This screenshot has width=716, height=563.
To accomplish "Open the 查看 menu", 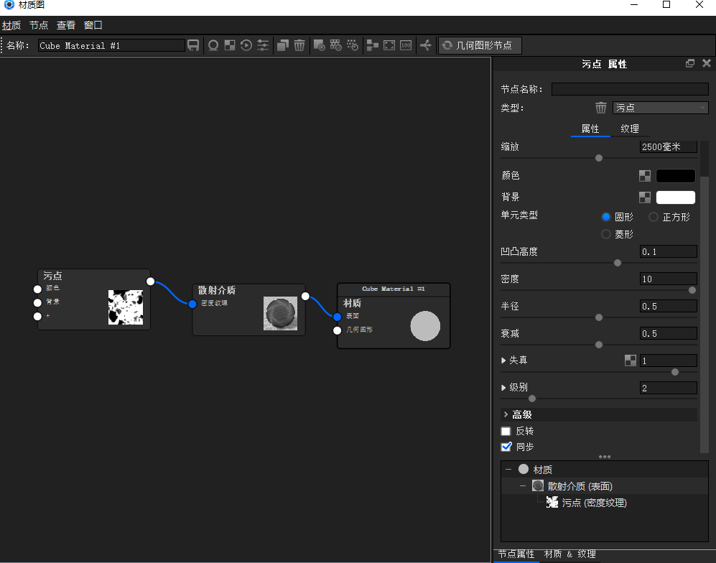I will coord(66,25).
